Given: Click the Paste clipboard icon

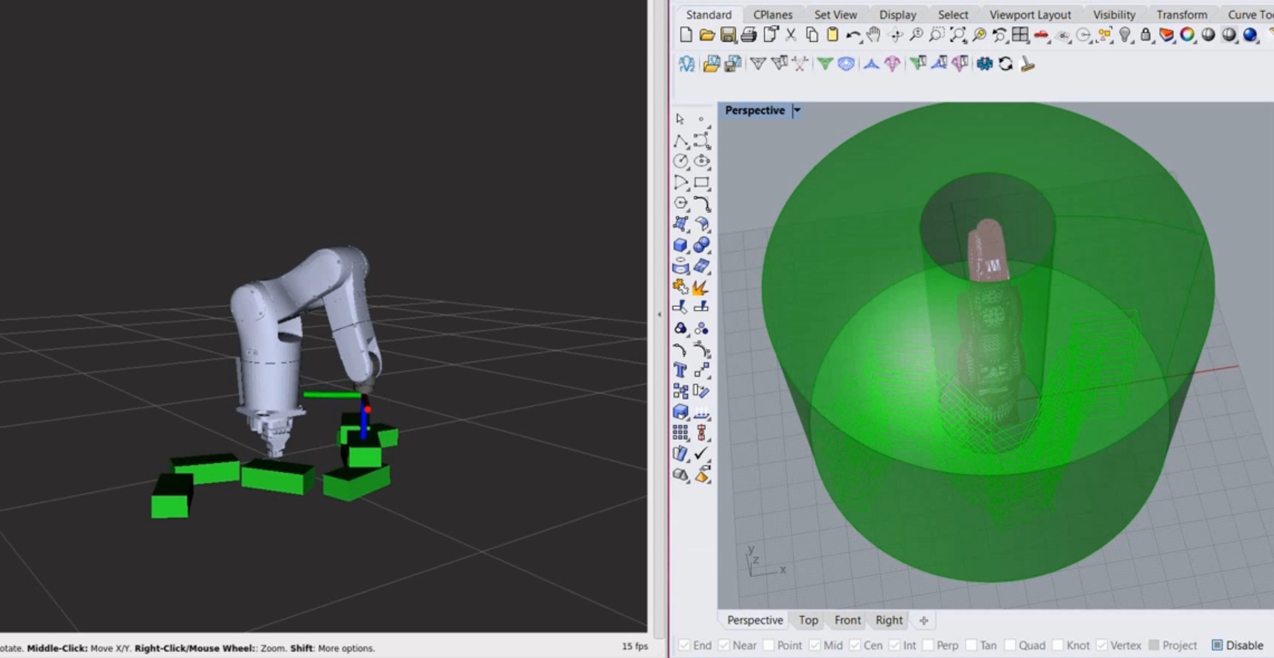Looking at the screenshot, I should coord(832,34).
